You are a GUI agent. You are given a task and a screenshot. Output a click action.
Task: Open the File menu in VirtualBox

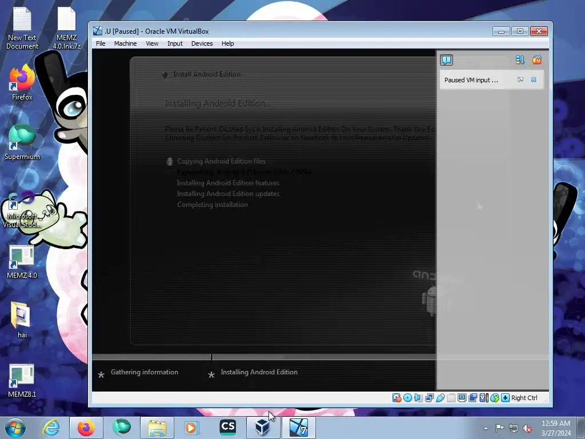(101, 43)
